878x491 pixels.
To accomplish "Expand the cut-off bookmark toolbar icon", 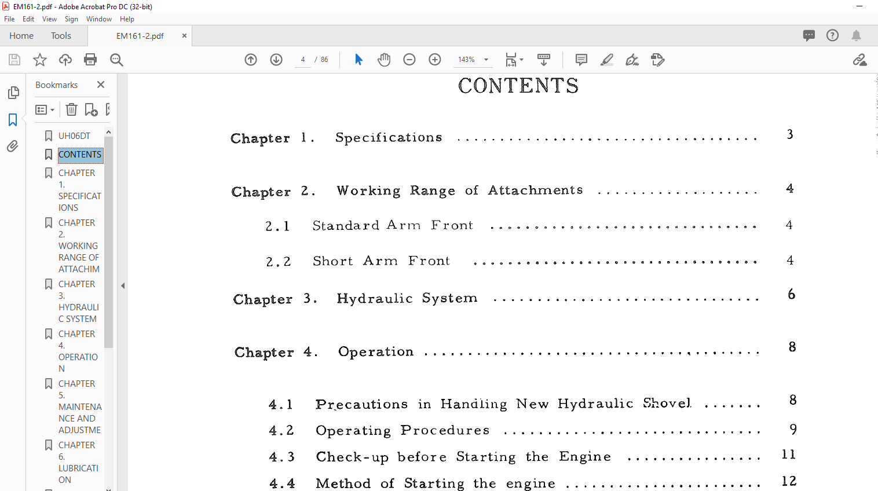I will tap(108, 109).
